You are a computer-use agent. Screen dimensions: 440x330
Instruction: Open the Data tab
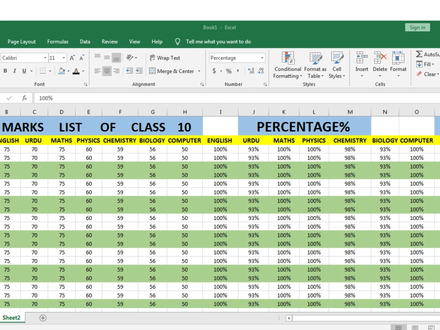pos(85,41)
